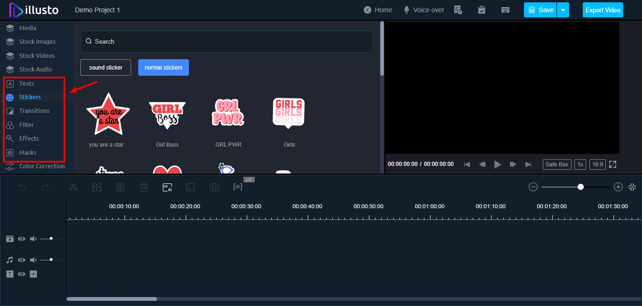Viewport: 642px width, 306px height.
Task: Open the Save dropdown arrow
Action: pos(563,10)
